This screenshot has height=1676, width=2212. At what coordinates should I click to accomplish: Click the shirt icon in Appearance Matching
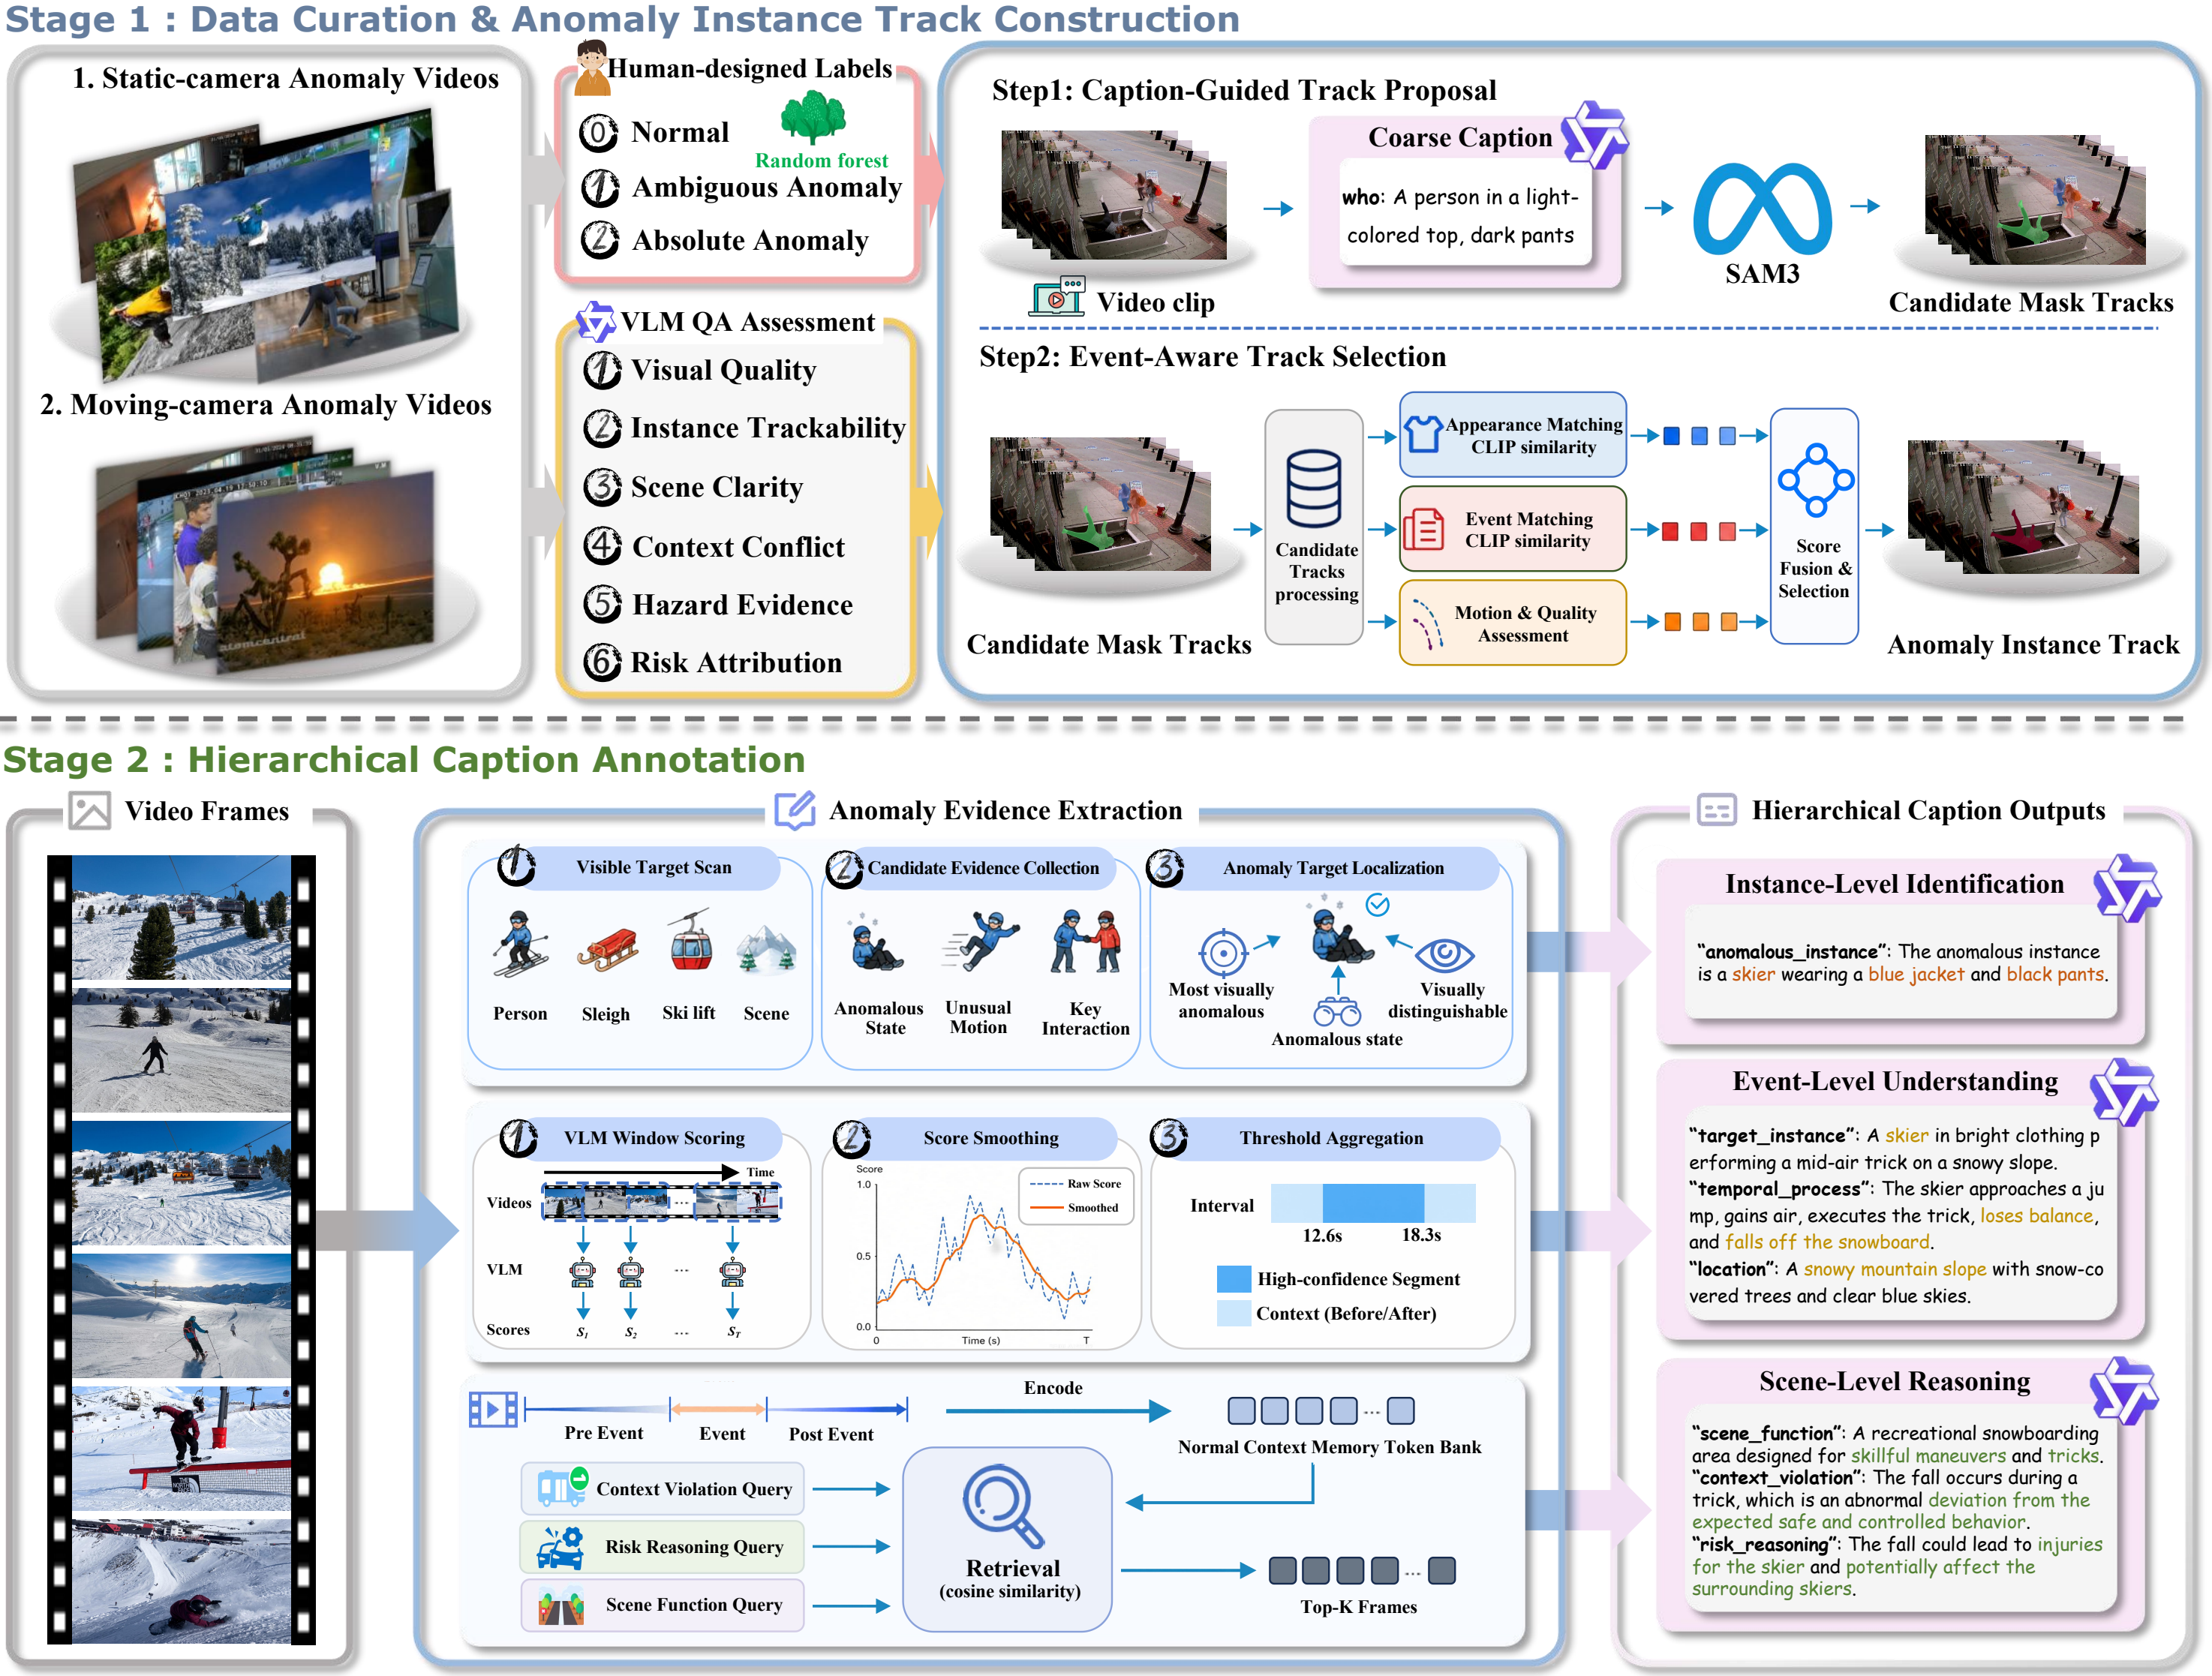pos(1423,435)
